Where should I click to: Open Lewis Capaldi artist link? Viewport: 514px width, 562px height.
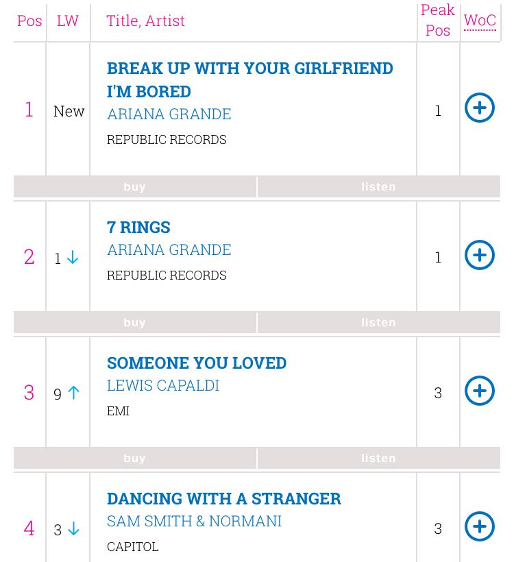[163, 385]
